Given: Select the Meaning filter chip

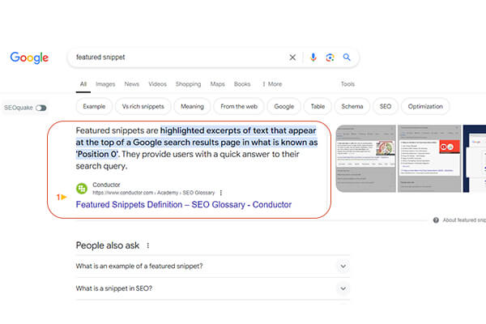Looking at the screenshot, I should point(192,106).
